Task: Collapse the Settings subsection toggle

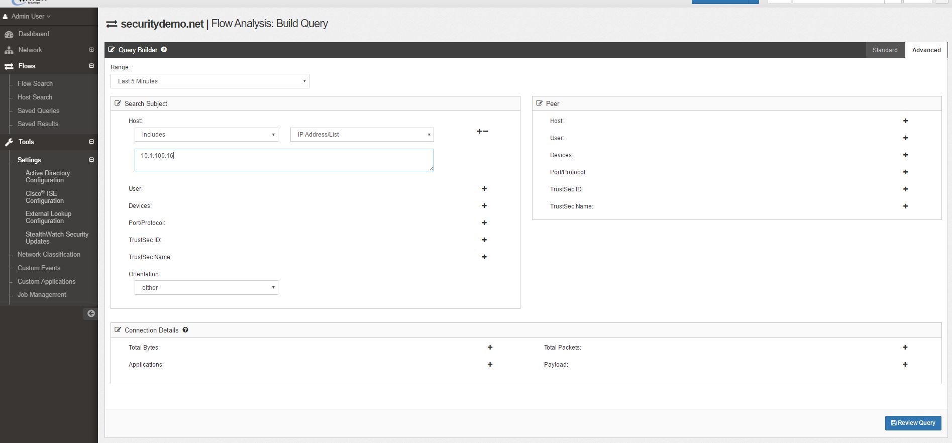Action: coord(91,160)
